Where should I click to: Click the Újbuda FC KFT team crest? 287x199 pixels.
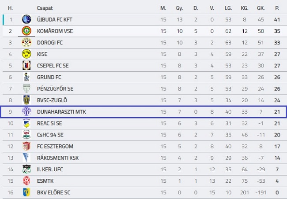[x=26, y=19]
